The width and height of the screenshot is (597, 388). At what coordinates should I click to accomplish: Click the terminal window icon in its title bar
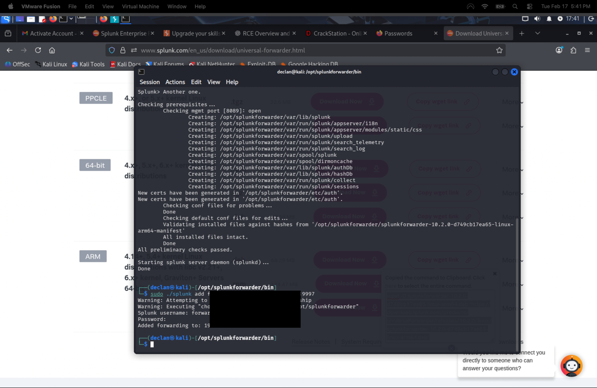[141, 71]
